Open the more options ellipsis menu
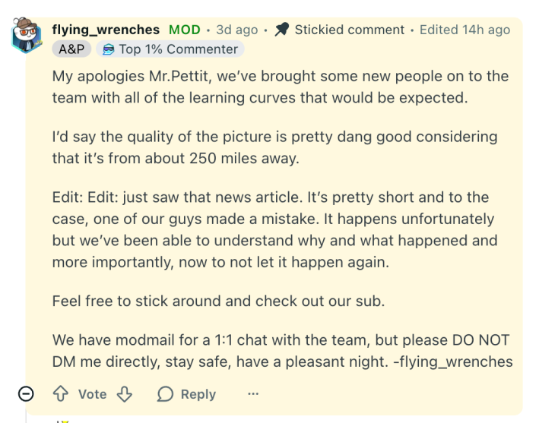Viewport: 539px width, 423px height. click(x=252, y=394)
